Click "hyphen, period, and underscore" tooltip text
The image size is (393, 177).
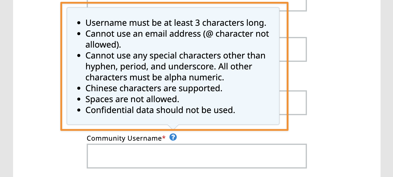click(169, 66)
